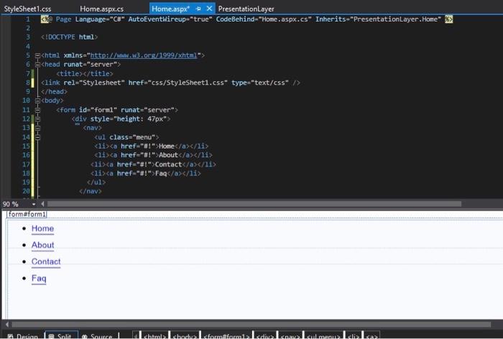Select the <div> breadcrumb tag

coord(265,336)
